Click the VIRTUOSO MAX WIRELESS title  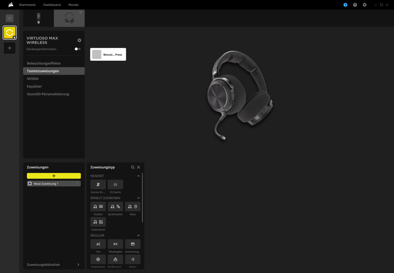pos(42,40)
